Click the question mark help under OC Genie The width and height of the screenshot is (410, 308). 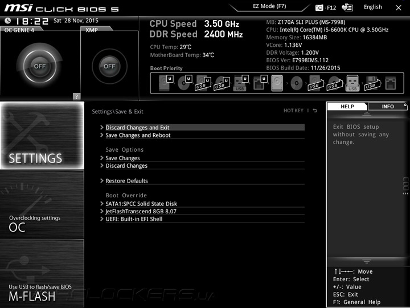point(76,96)
